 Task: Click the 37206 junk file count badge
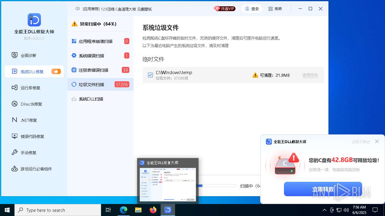tap(122, 84)
